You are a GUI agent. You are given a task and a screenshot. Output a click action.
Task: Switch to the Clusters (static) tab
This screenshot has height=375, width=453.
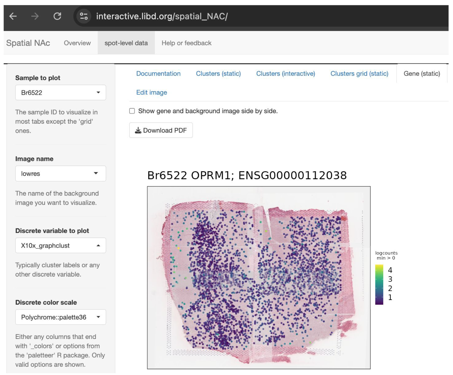click(218, 74)
